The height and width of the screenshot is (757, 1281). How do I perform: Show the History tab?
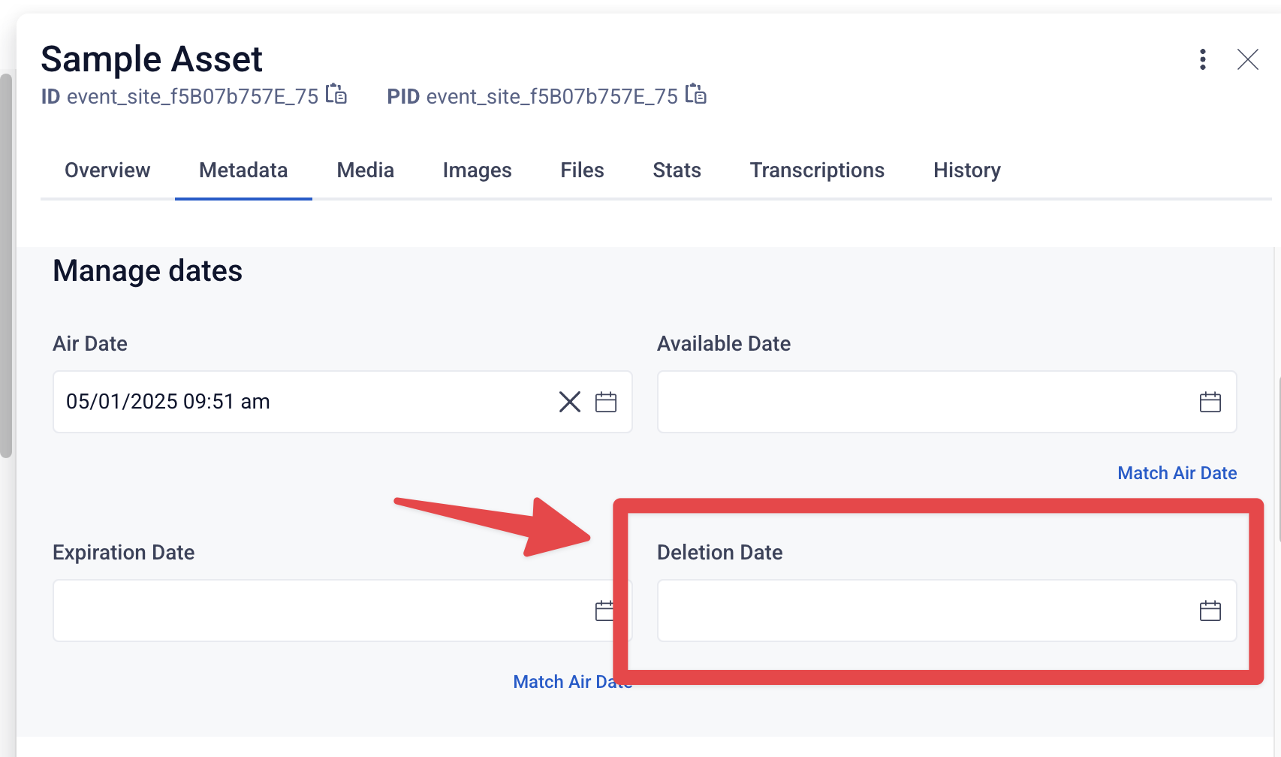pyautogui.click(x=967, y=170)
